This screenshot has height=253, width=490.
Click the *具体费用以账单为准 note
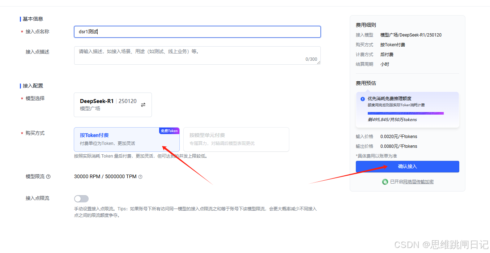tap(376, 156)
